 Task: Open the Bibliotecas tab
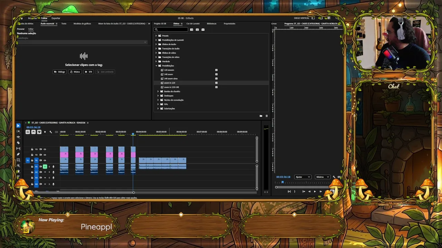(212, 24)
